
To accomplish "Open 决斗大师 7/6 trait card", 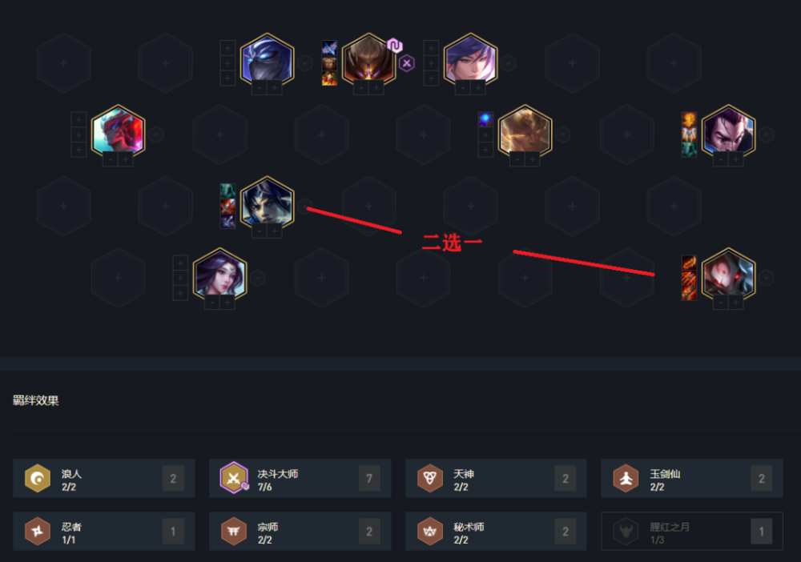I will click(300, 478).
